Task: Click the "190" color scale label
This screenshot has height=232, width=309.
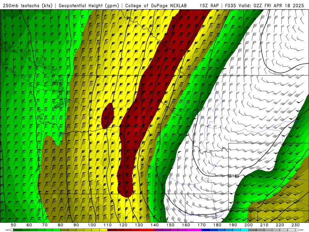Action: 233,225
